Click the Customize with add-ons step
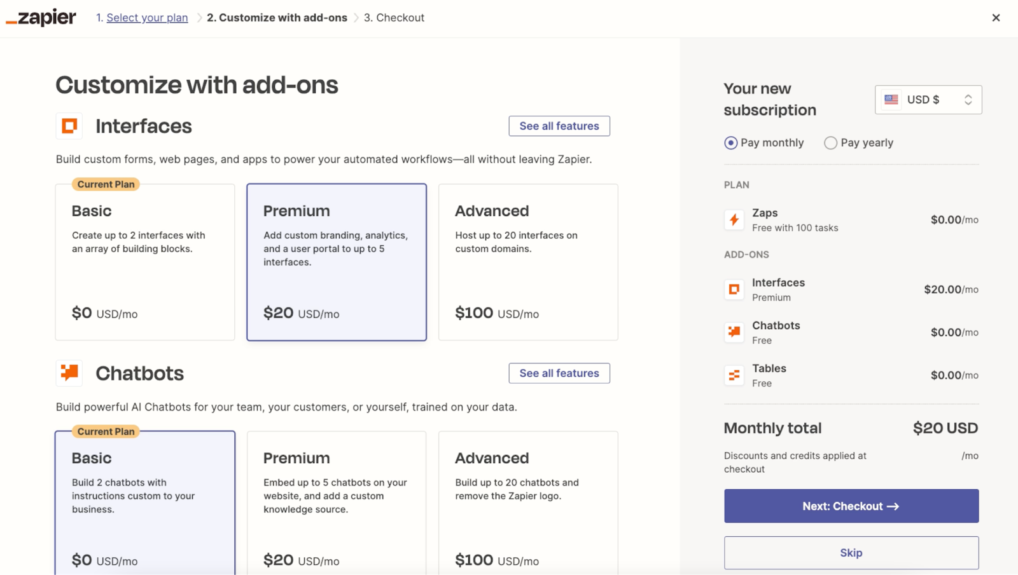Image resolution: width=1018 pixels, height=575 pixels. [277, 18]
